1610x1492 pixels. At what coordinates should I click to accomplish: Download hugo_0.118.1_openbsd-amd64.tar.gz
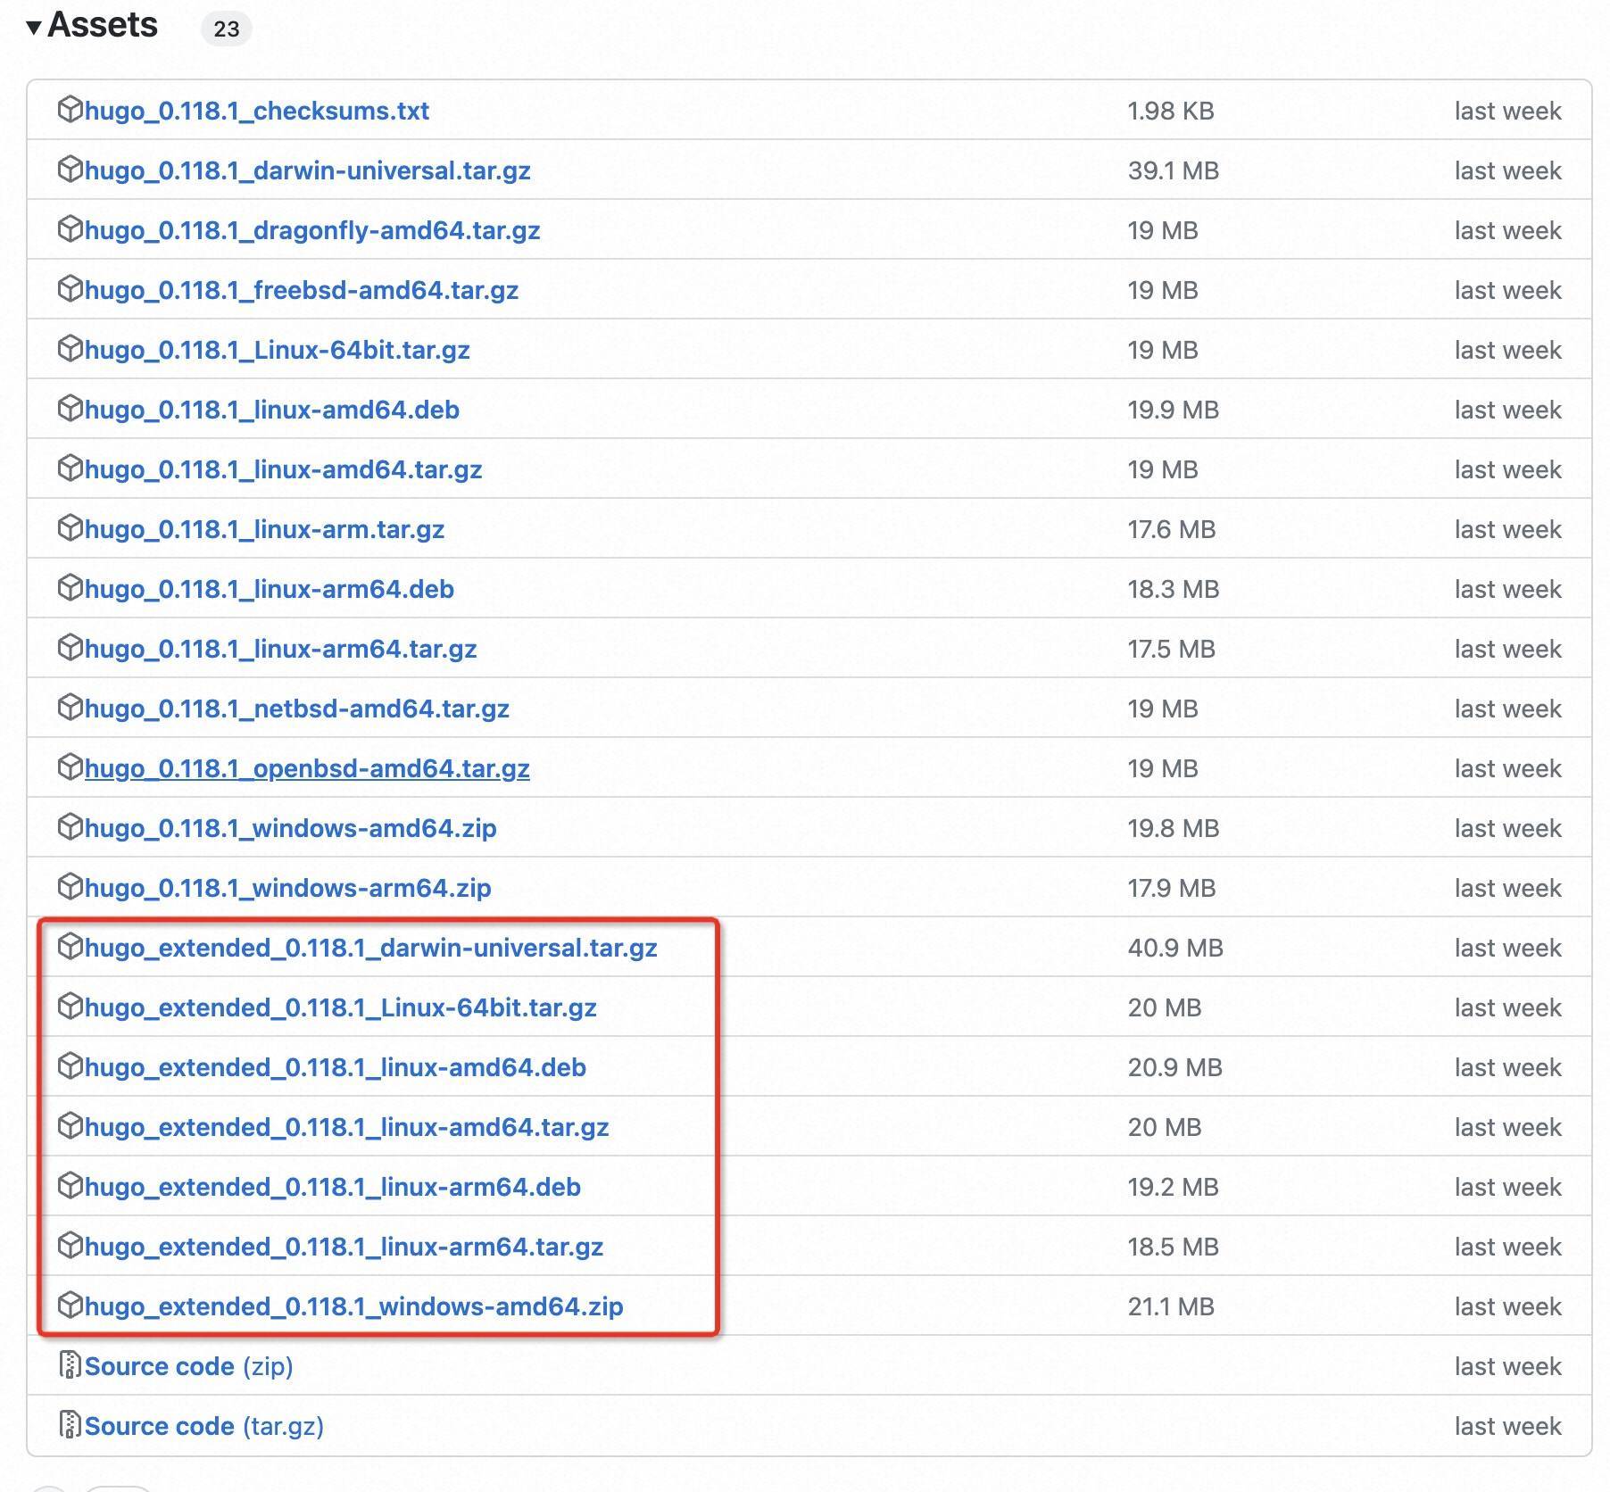[x=307, y=768]
